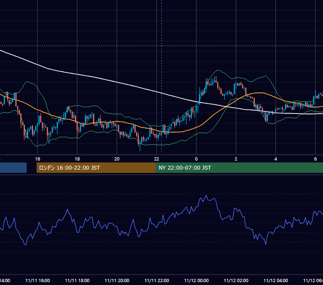Click the blue session bar before London
Image resolution: width=323 pixels, height=285 pixels.
point(13,168)
